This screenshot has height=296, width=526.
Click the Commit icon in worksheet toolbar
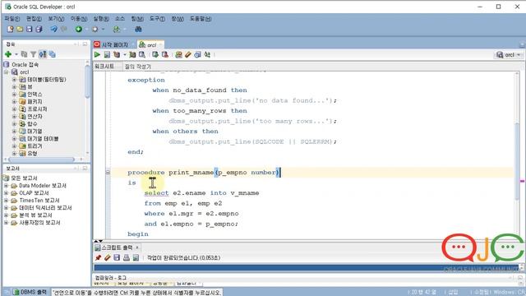click(155, 55)
